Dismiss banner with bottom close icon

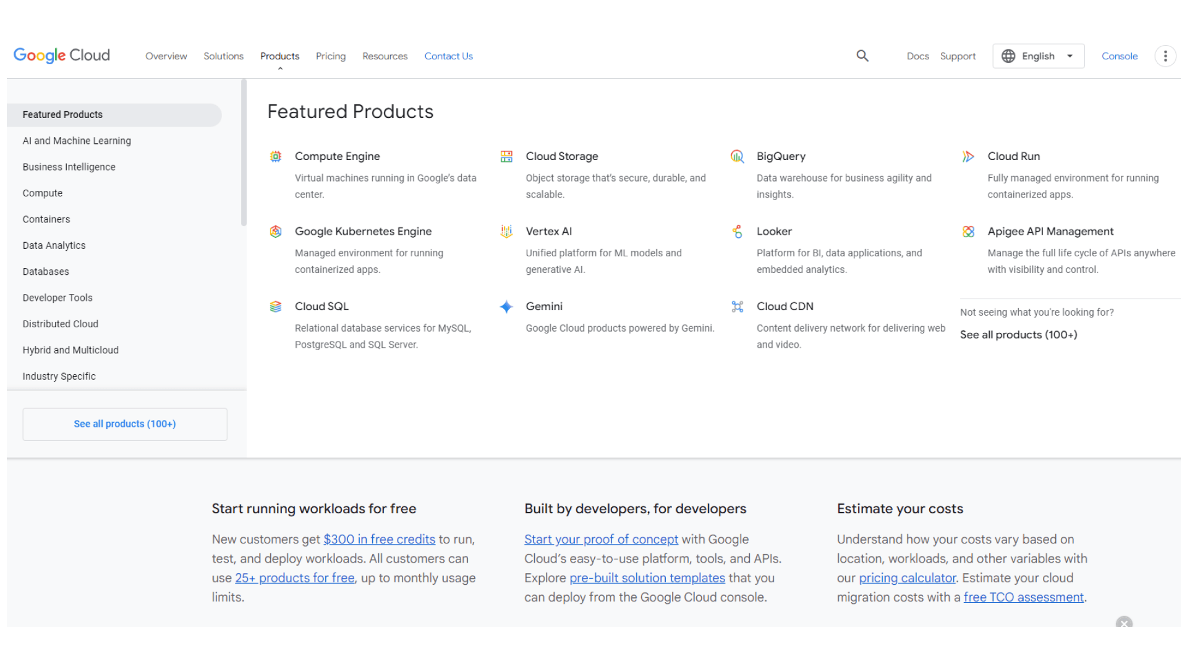click(1124, 623)
